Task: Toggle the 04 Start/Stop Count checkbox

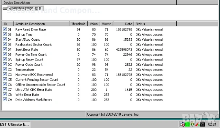Action: point(5,39)
